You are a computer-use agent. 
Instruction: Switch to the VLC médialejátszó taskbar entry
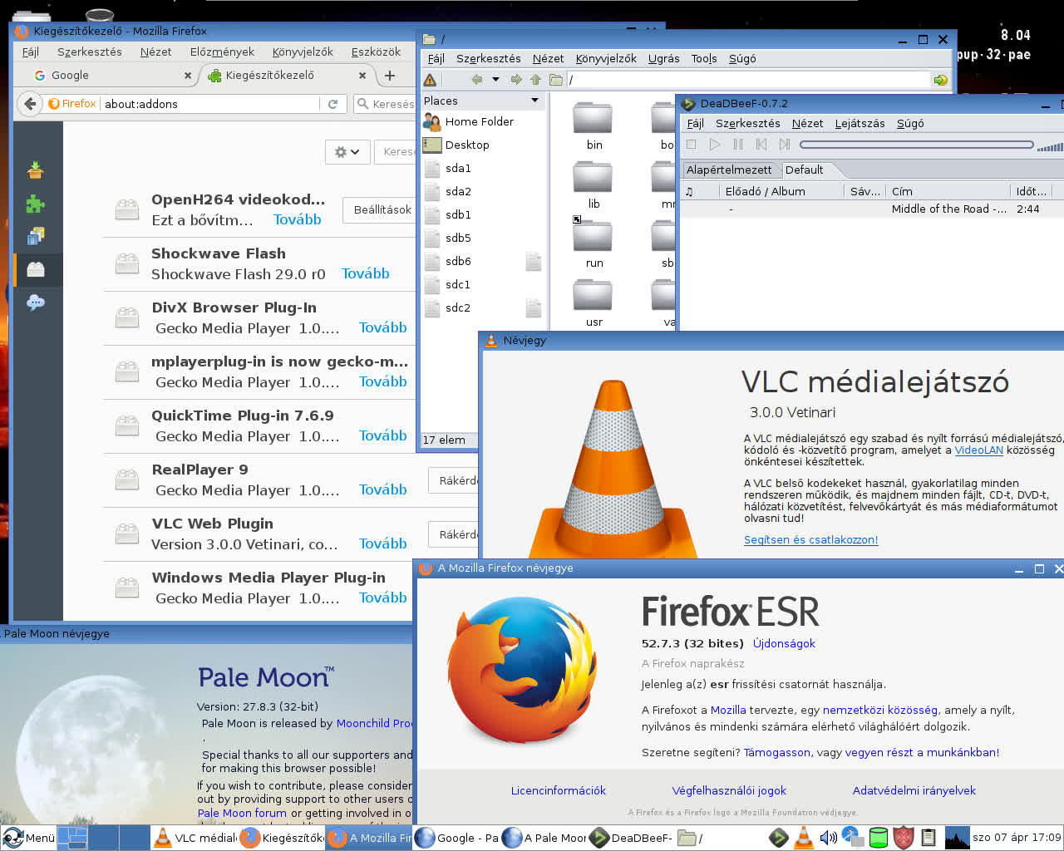[x=196, y=838]
